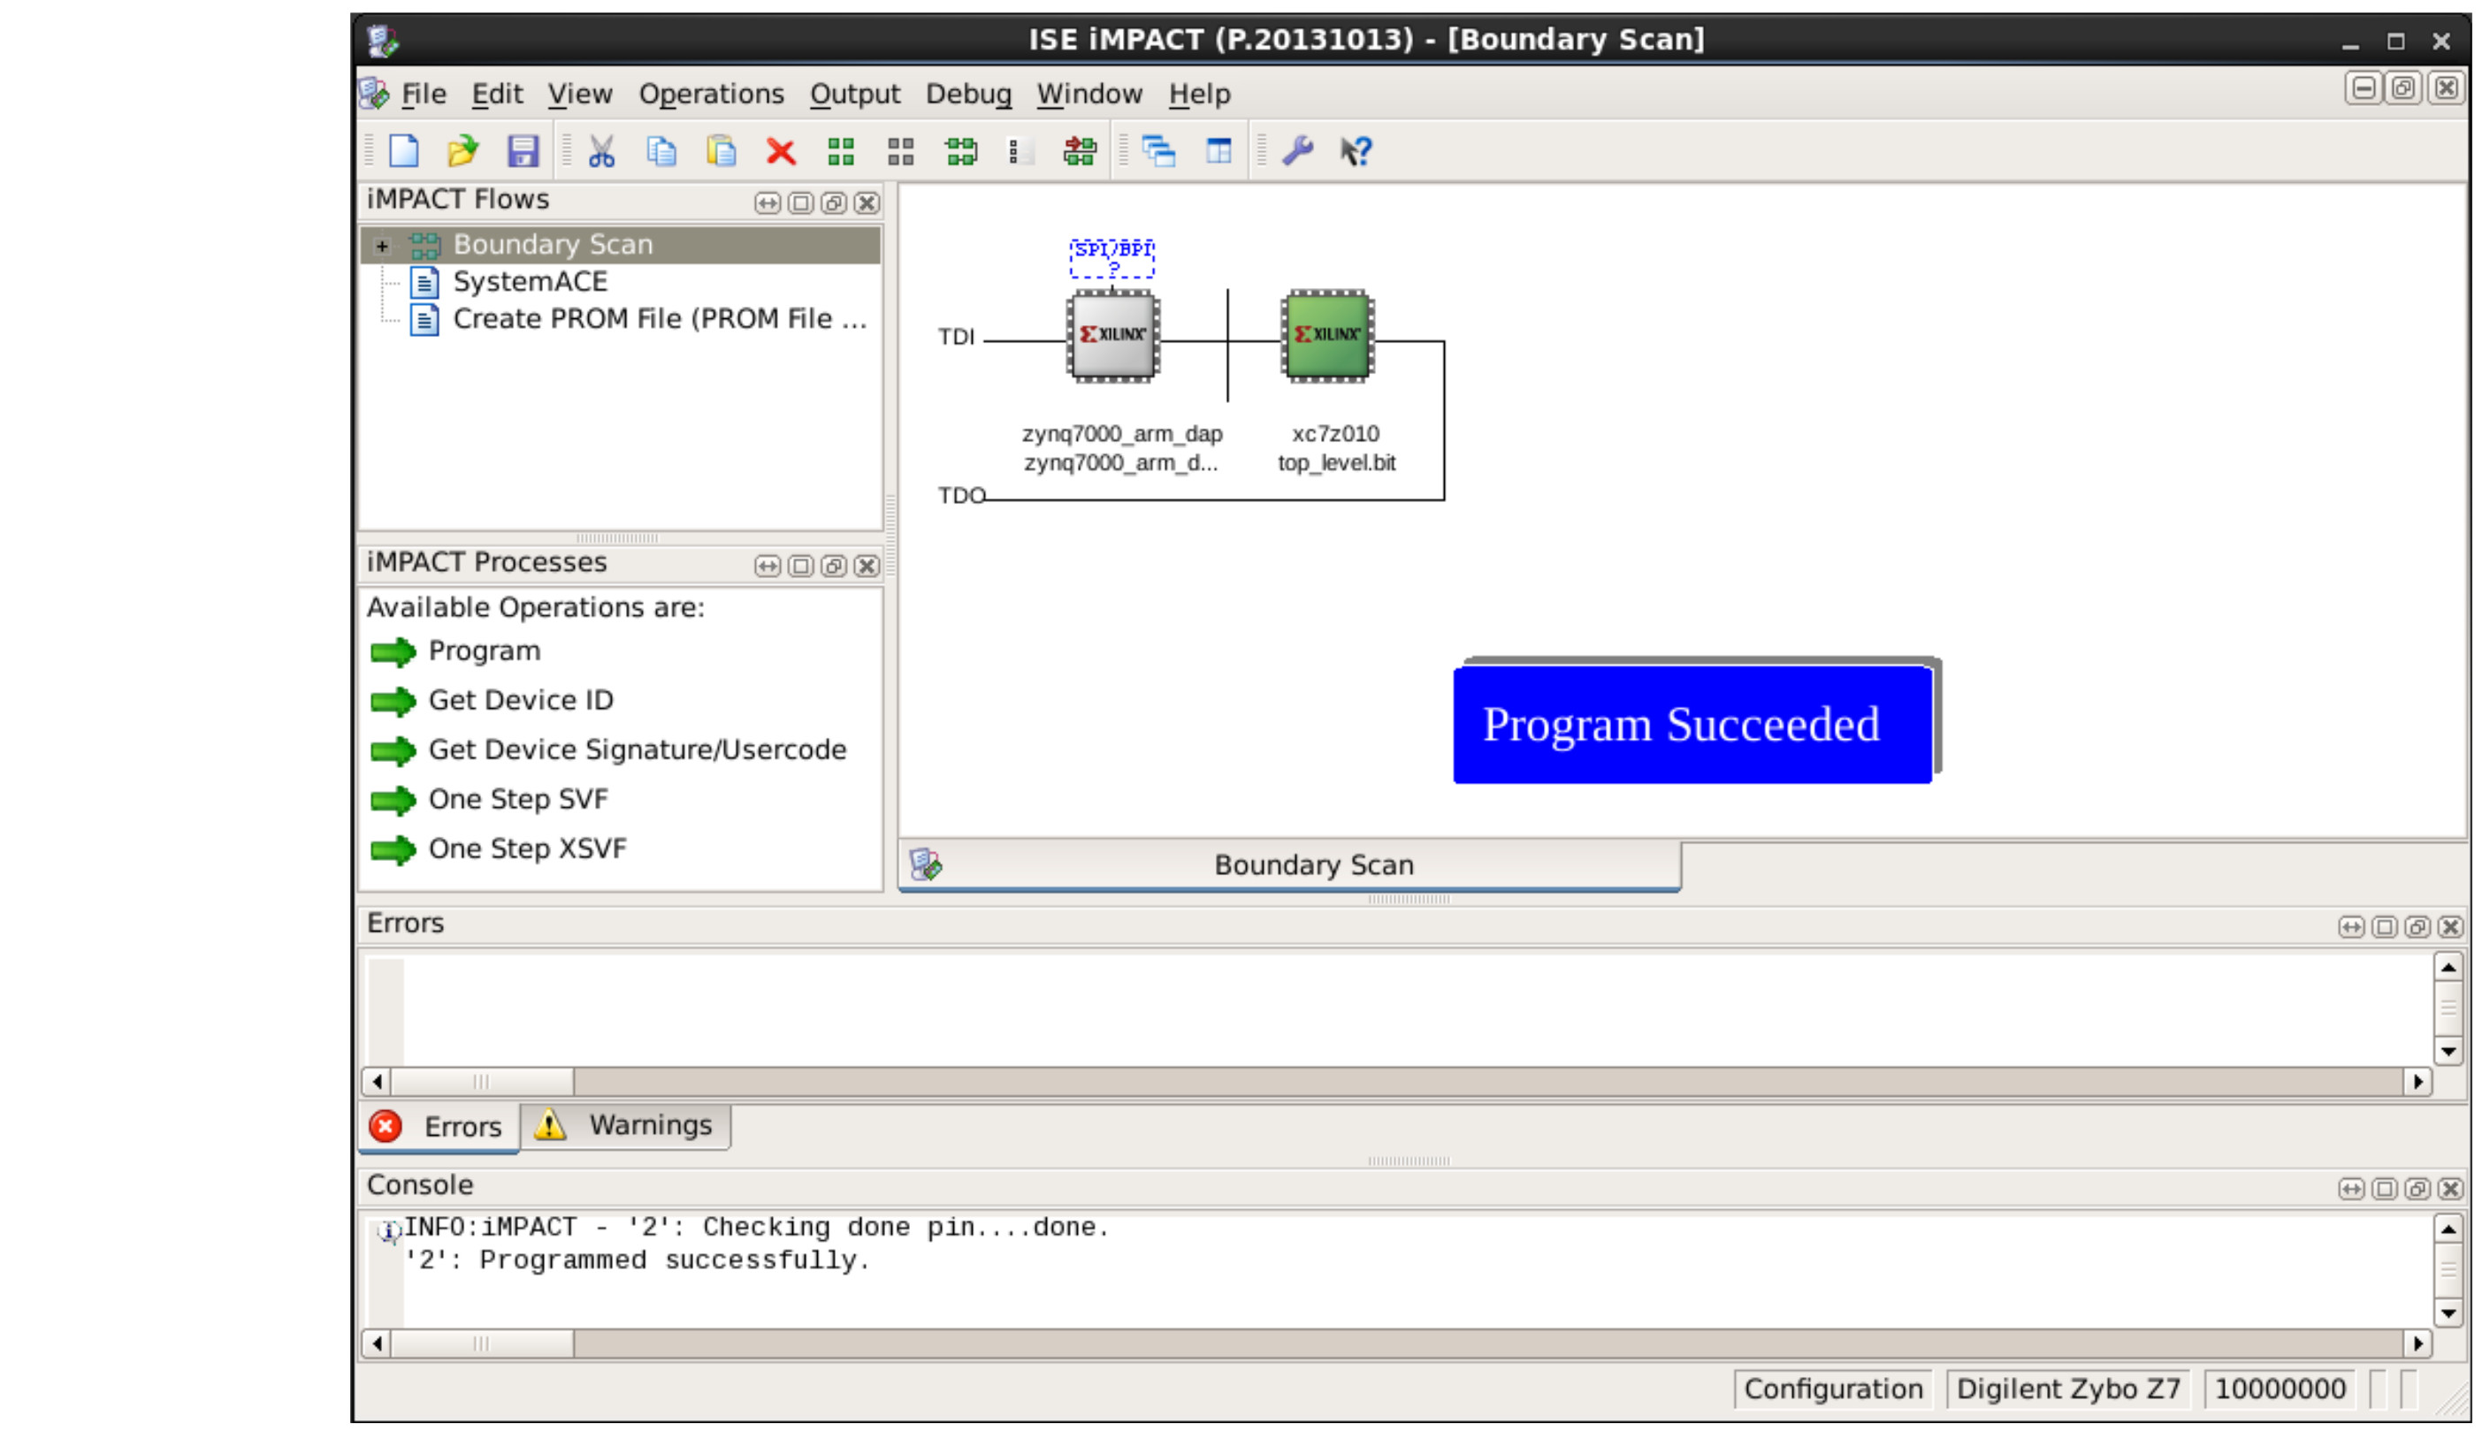
Task: Click green arrow beside Get Device ID
Action: [x=393, y=703]
